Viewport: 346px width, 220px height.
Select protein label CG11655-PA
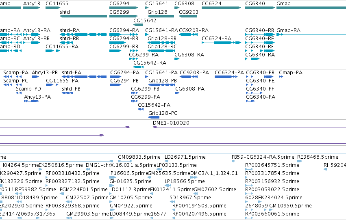tap(62, 81)
